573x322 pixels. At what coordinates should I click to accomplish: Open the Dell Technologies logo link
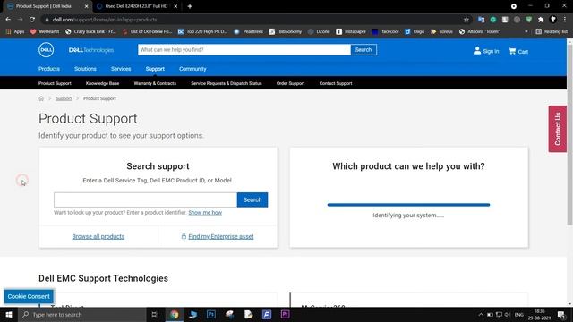(91, 50)
